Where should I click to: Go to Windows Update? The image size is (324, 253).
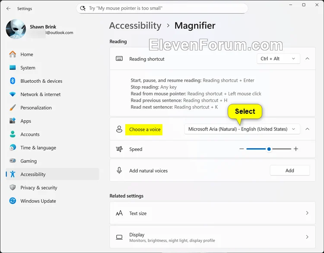point(52,201)
